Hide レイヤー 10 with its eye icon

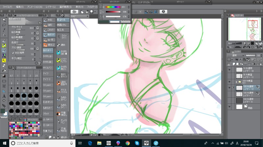tap(229, 70)
